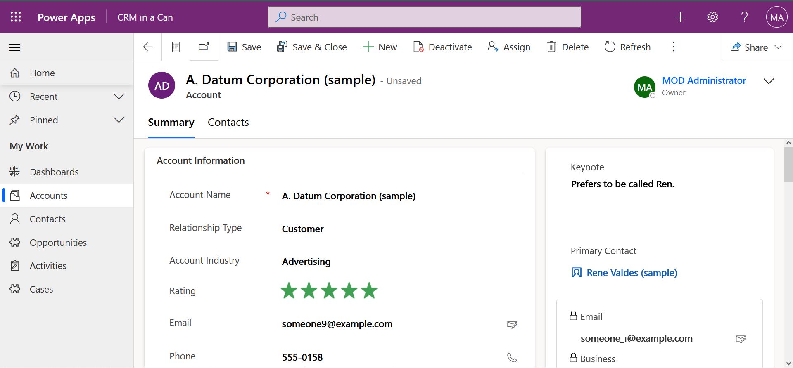Open Cases in the sidebar

(x=67, y=289)
